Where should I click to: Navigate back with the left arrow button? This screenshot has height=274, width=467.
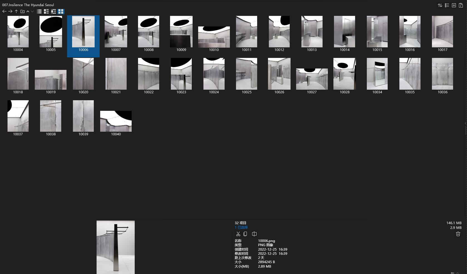pos(4,11)
